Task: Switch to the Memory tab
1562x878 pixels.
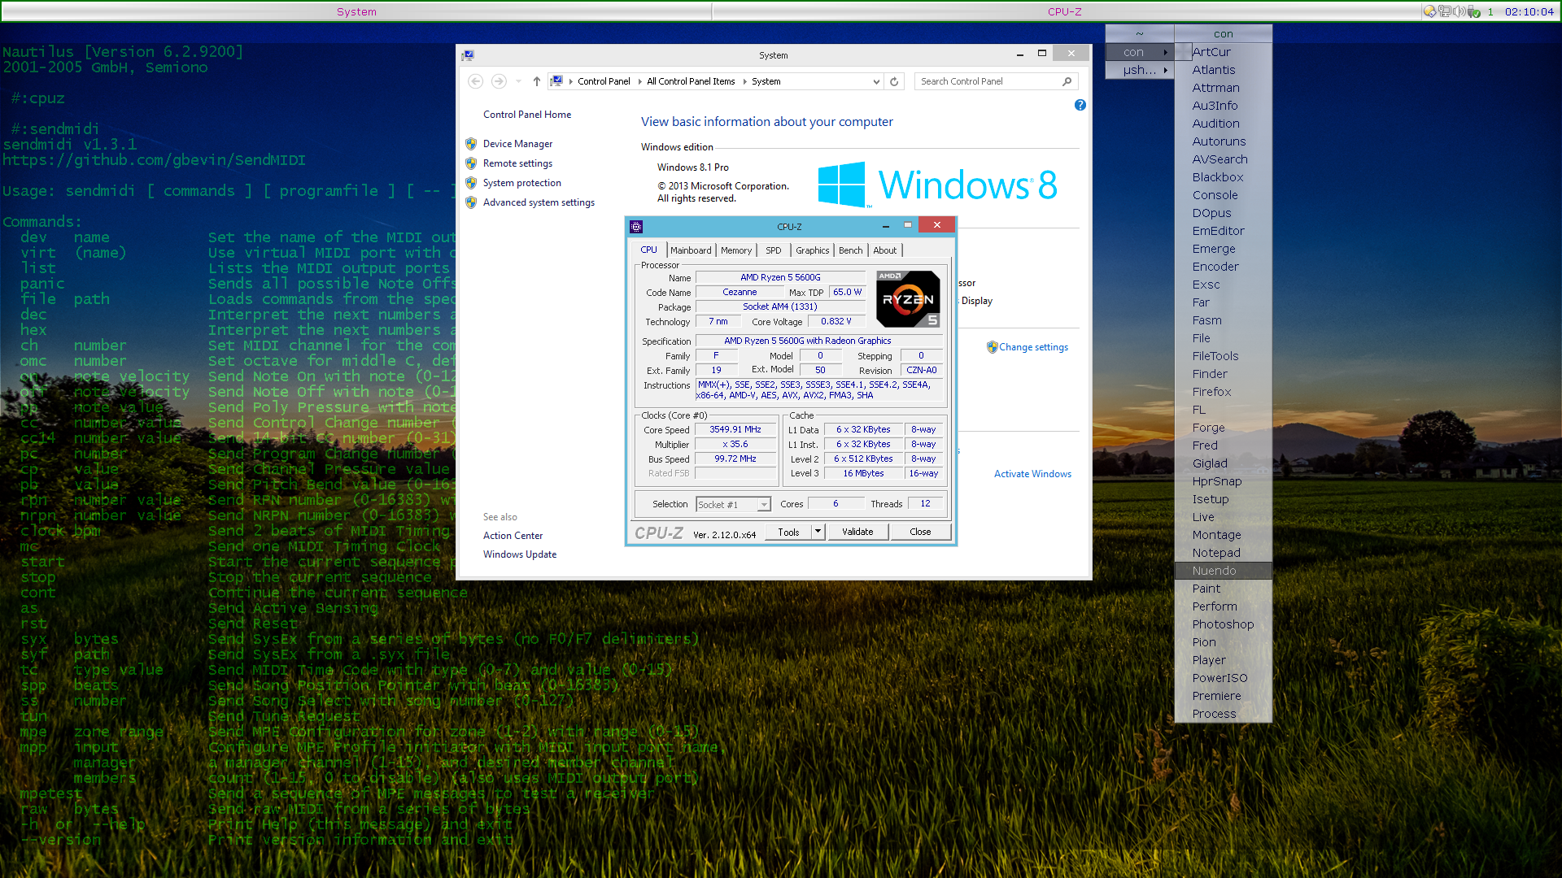Action: click(736, 250)
